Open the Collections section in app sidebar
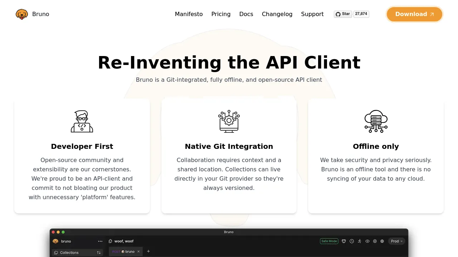The height and width of the screenshot is (257, 458). pyautogui.click(x=77, y=253)
